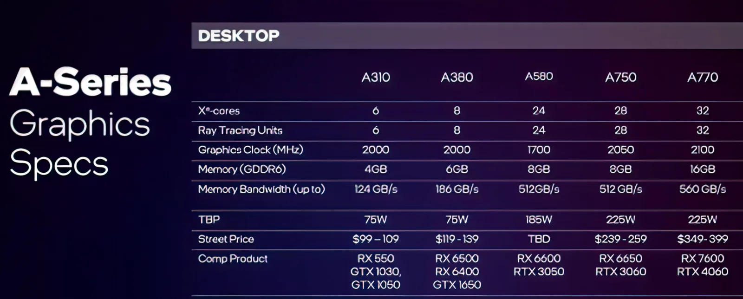Click the A580 TBD street price
This screenshot has height=299, width=743.
pyautogui.click(x=539, y=239)
